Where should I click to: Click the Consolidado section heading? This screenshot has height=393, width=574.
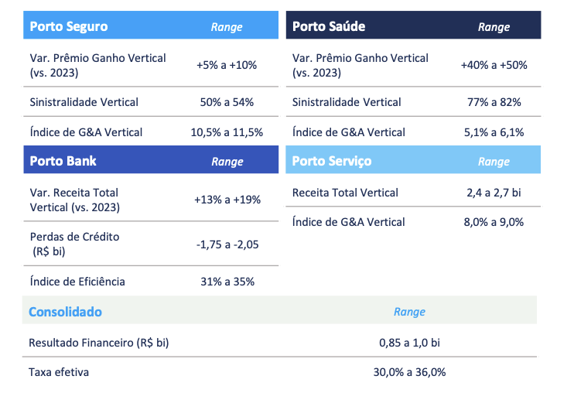tap(65, 312)
